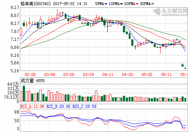
Task: Click the 5.16 price axis label
Action: [15, 71]
